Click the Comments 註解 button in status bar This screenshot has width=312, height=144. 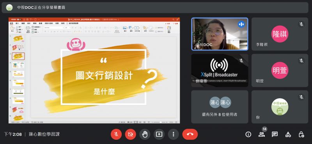coord(130,122)
